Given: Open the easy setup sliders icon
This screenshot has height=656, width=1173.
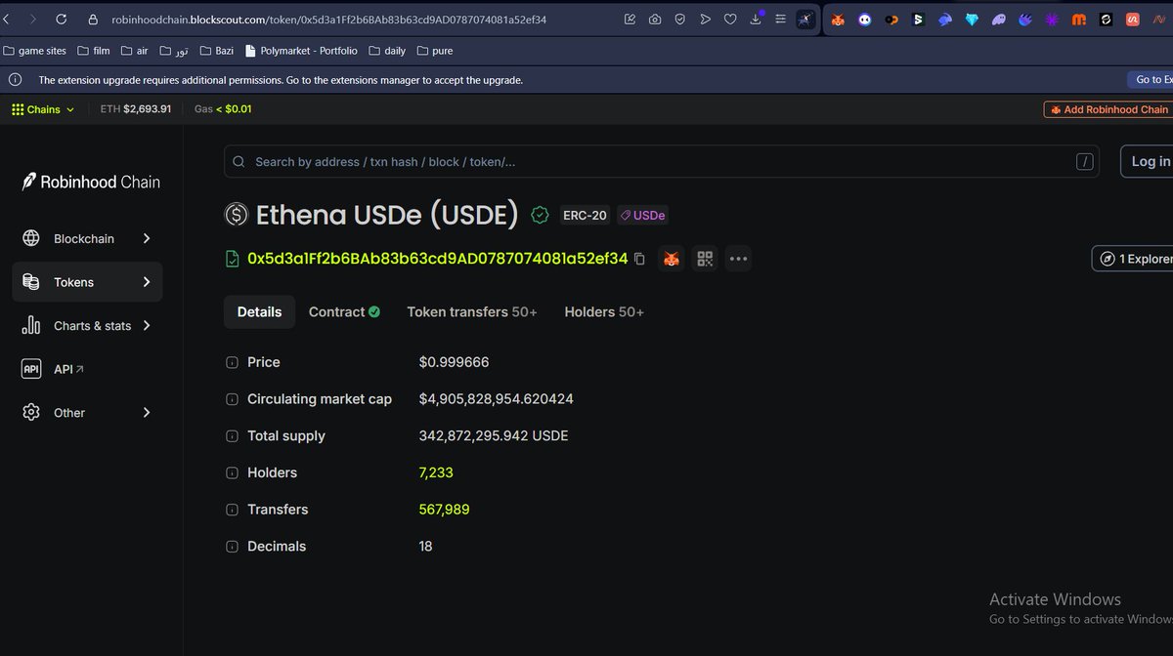Looking at the screenshot, I should (x=781, y=19).
